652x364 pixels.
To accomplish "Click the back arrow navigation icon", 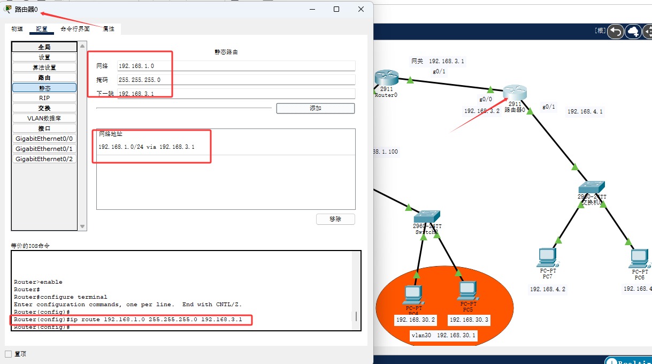I will tap(616, 32).
